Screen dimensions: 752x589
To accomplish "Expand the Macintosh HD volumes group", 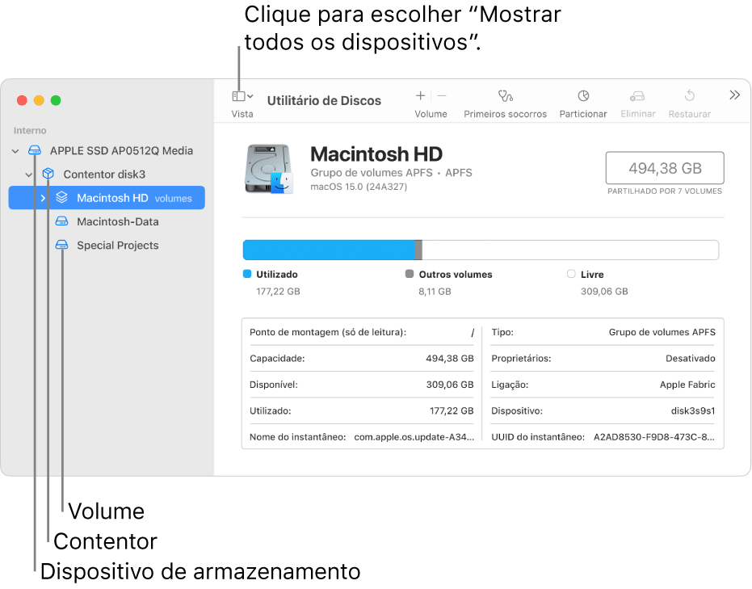I will (x=43, y=198).
